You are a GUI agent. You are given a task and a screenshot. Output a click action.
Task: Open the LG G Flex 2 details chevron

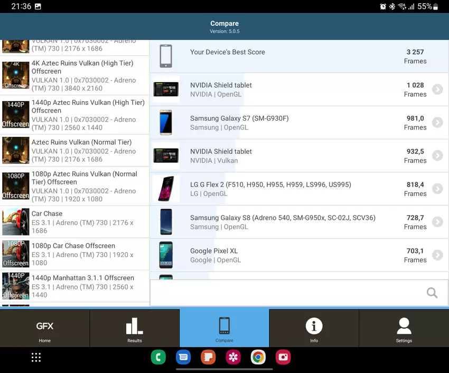pos(437,189)
